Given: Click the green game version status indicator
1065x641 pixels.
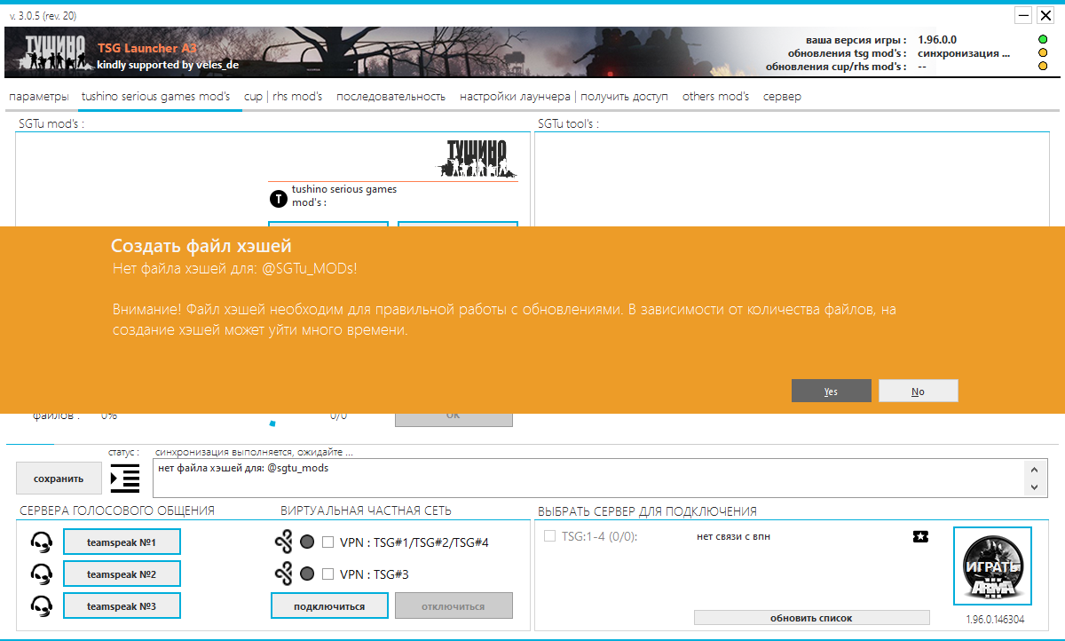Looking at the screenshot, I should click(1043, 40).
